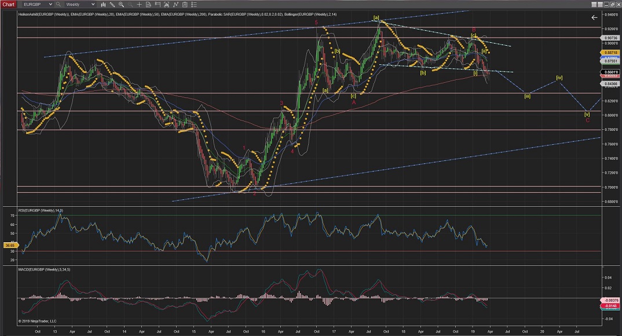This screenshot has width=622, height=336.
Task: Click the 0.94000 price axis label
Action: point(612,14)
